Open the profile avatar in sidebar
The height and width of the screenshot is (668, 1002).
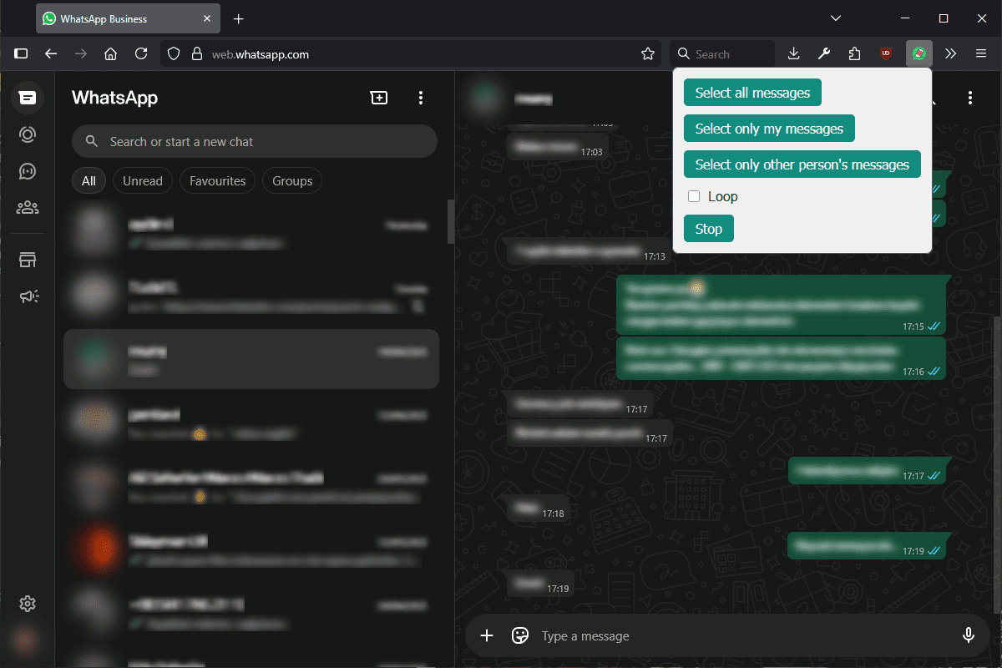(x=28, y=640)
